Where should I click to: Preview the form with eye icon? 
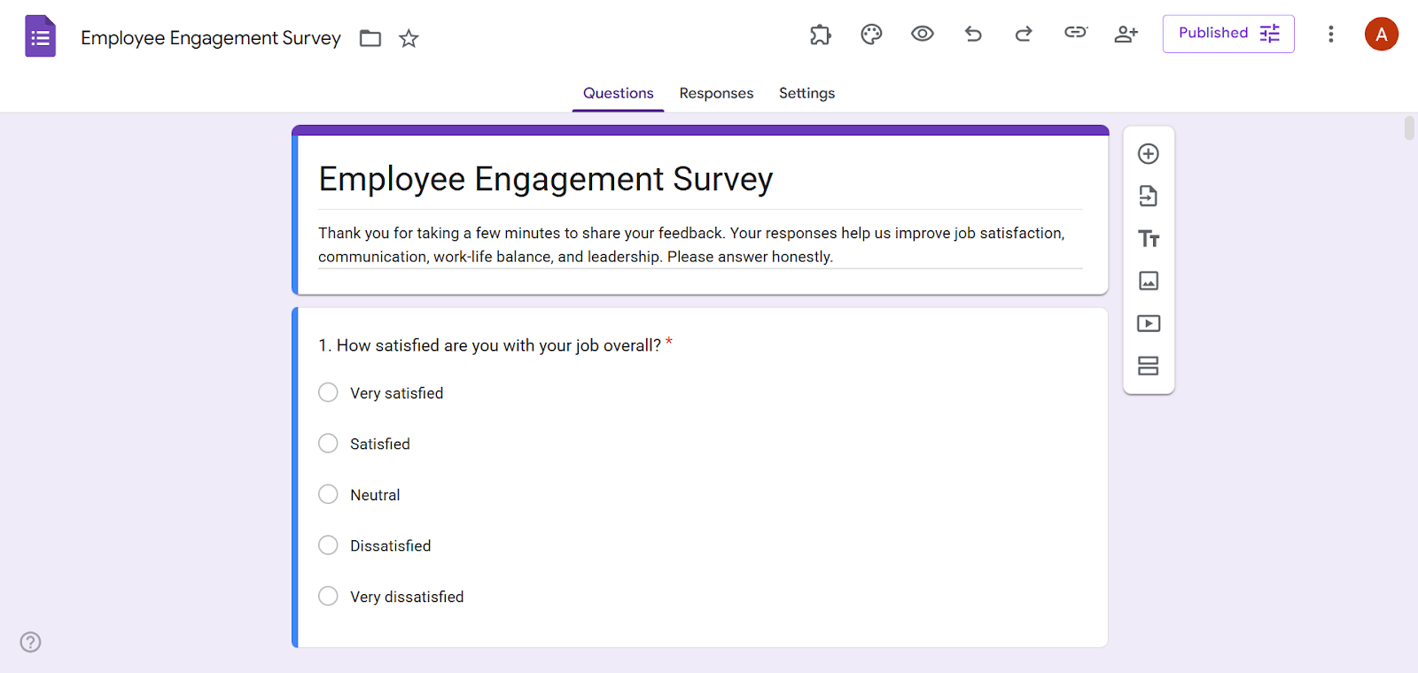(x=923, y=34)
